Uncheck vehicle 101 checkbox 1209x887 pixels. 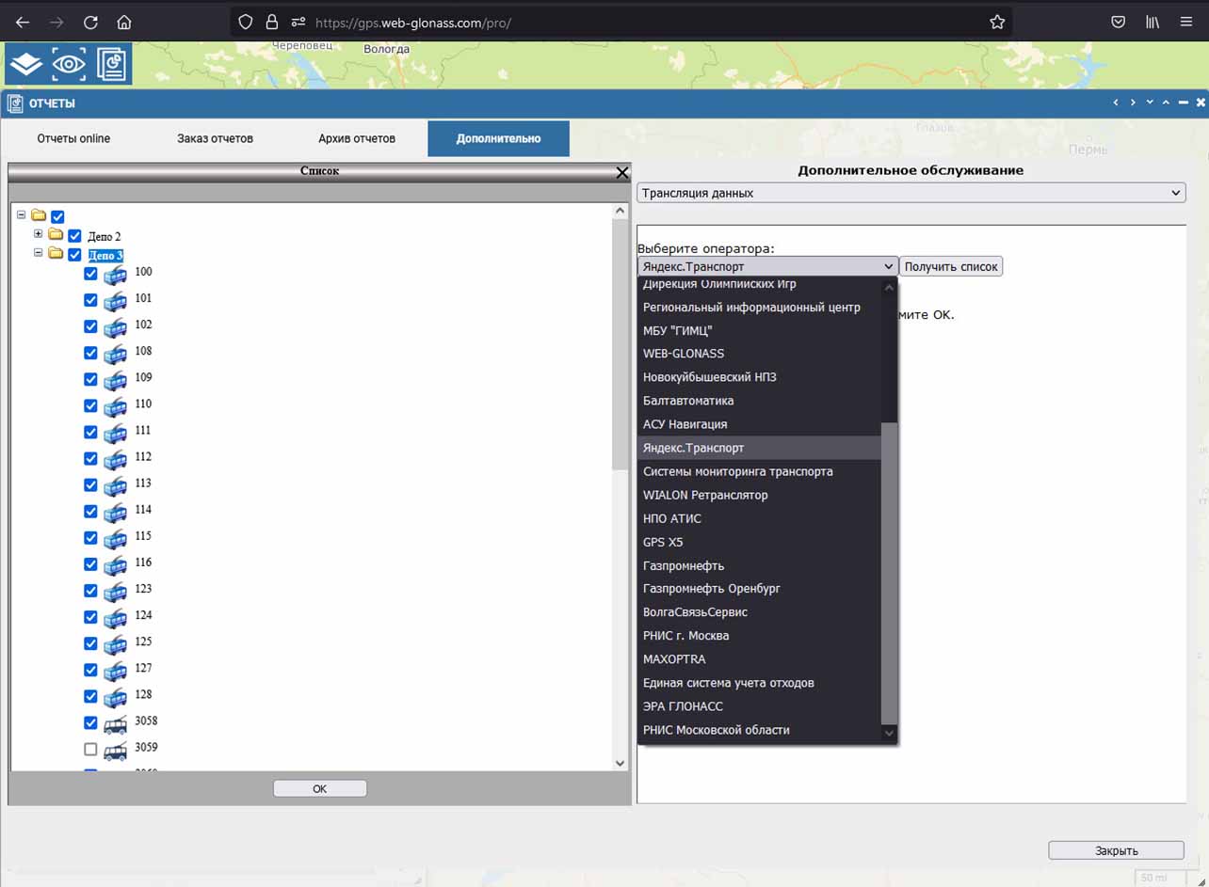click(90, 300)
